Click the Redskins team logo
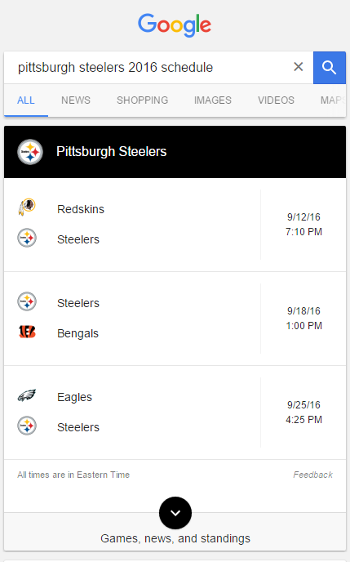The height and width of the screenshot is (562, 350). tap(27, 207)
